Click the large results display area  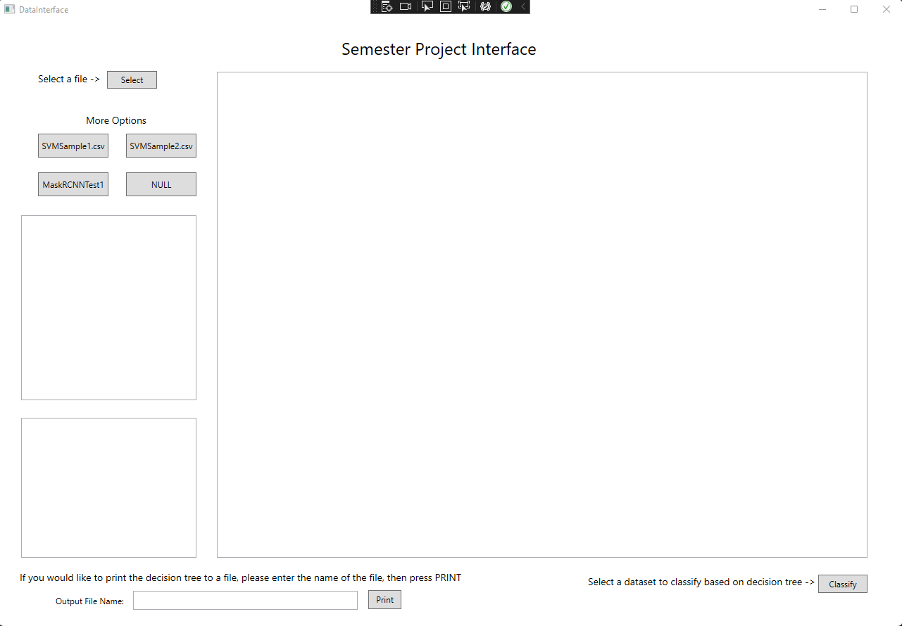click(x=541, y=315)
